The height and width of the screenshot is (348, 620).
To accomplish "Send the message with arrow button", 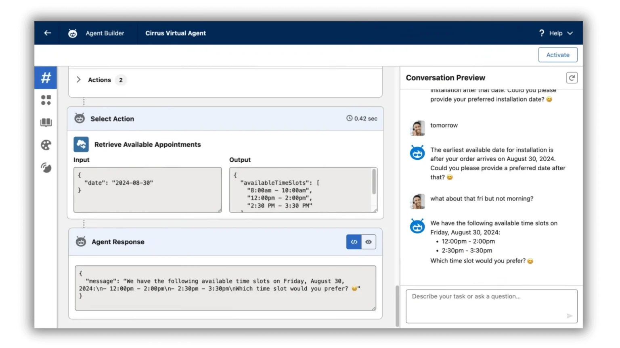I will coord(569,316).
